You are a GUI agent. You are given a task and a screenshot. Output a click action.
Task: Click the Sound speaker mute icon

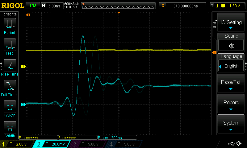pos(231,45)
